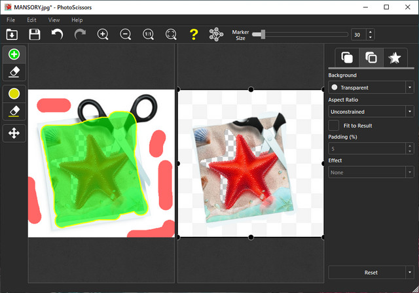Open help with yellow question mark
The width and height of the screenshot is (419, 293).
[x=193, y=34]
